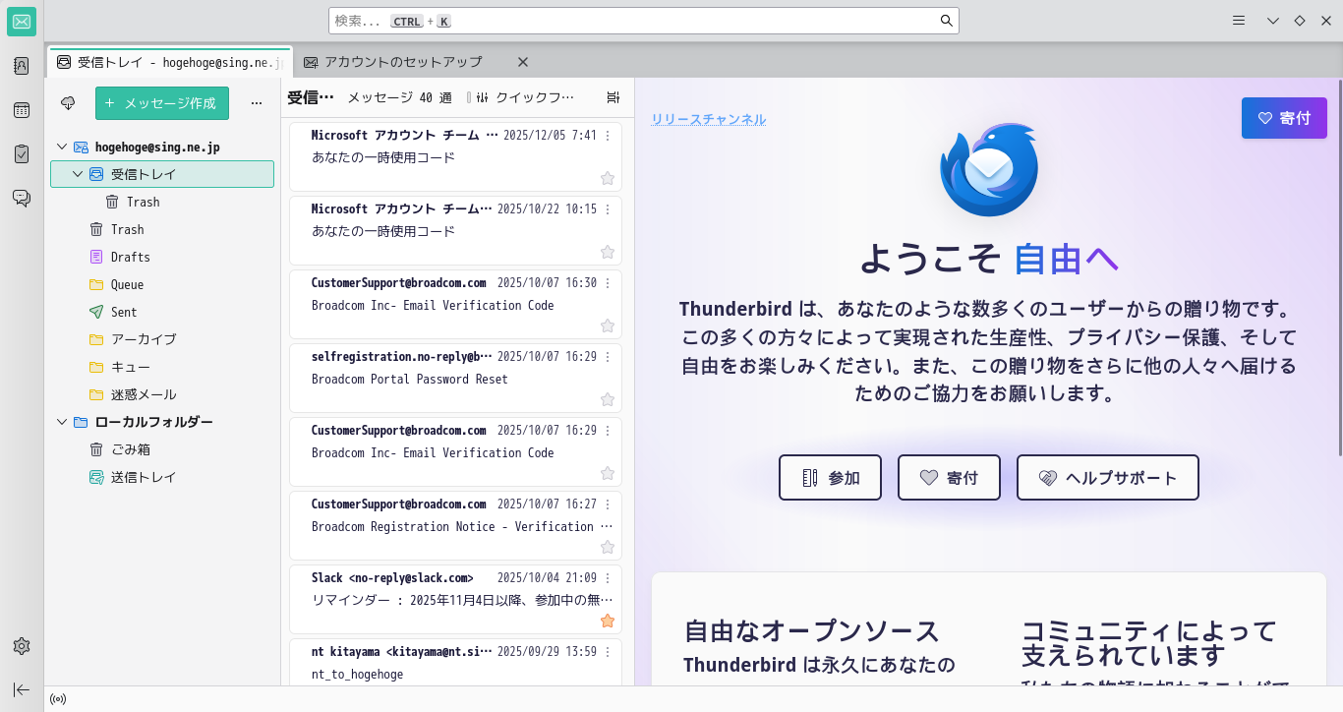Open the Calendar space
This screenshot has height=712, width=1343.
point(22,110)
